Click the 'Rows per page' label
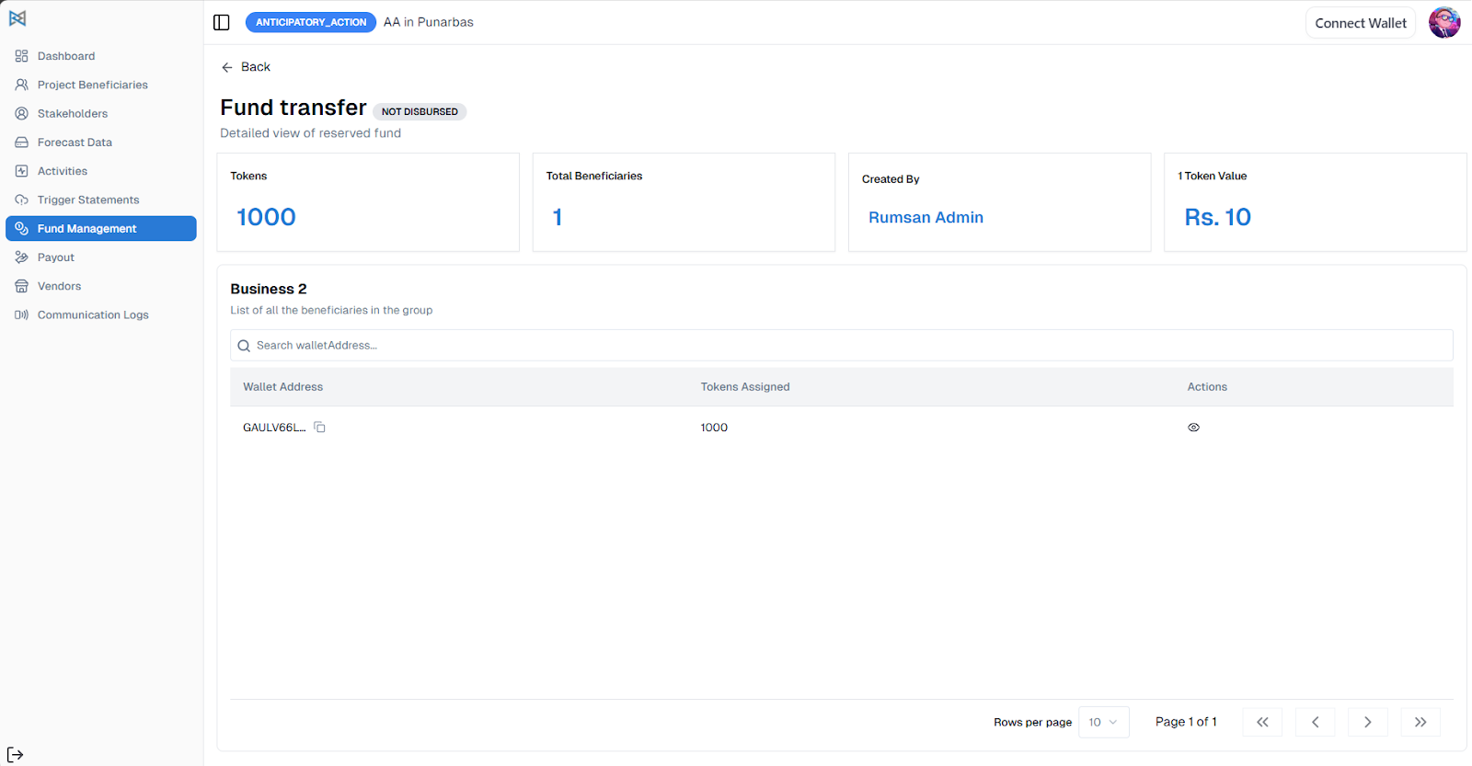This screenshot has height=766, width=1472. 1032,723
